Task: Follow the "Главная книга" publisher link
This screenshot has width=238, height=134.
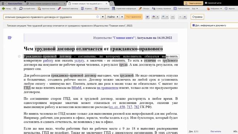Action: coord(123,38)
